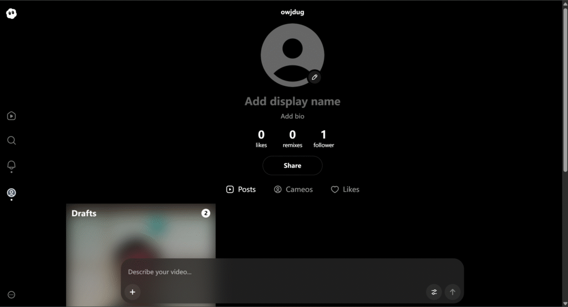
Task: Switch to the Likes tab
Action: pos(345,190)
